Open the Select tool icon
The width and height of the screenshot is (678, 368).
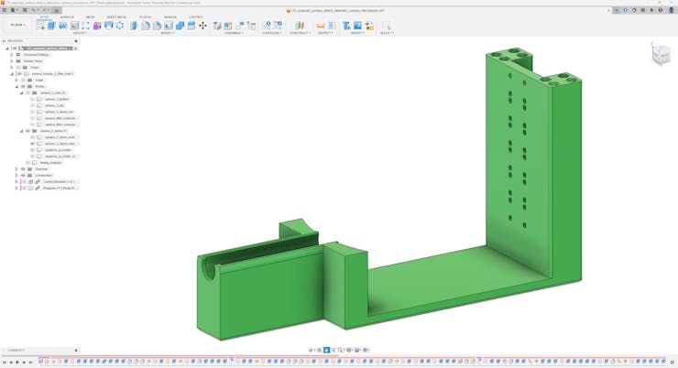[386, 26]
